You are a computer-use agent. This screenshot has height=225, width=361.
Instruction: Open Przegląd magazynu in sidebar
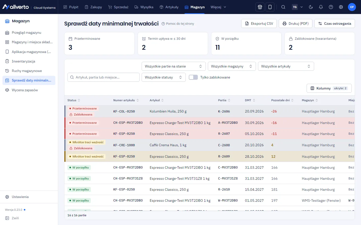tap(29, 32)
